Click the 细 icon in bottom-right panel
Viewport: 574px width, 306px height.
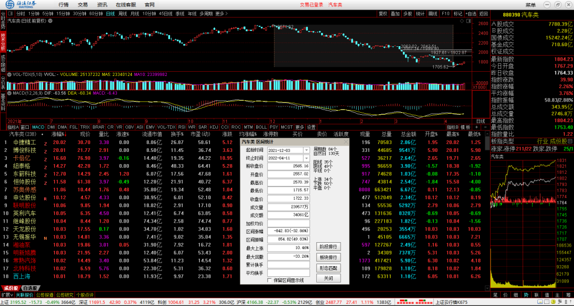[515, 294]
